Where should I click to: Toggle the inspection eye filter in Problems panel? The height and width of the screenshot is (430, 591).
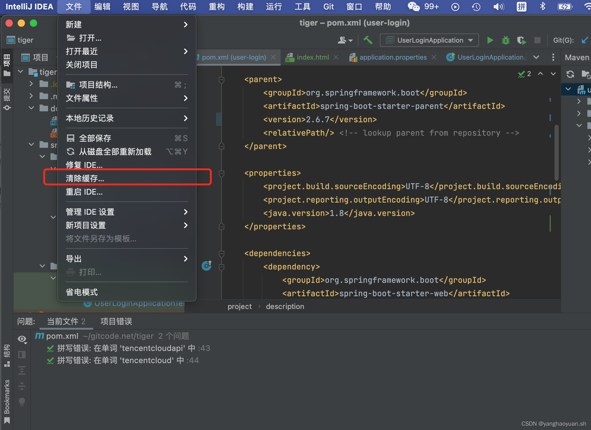[x=22, y=339]
